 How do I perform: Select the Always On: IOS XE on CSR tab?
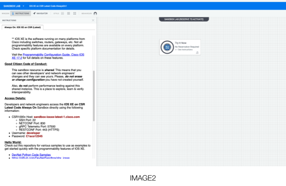(x=22, y=27)
